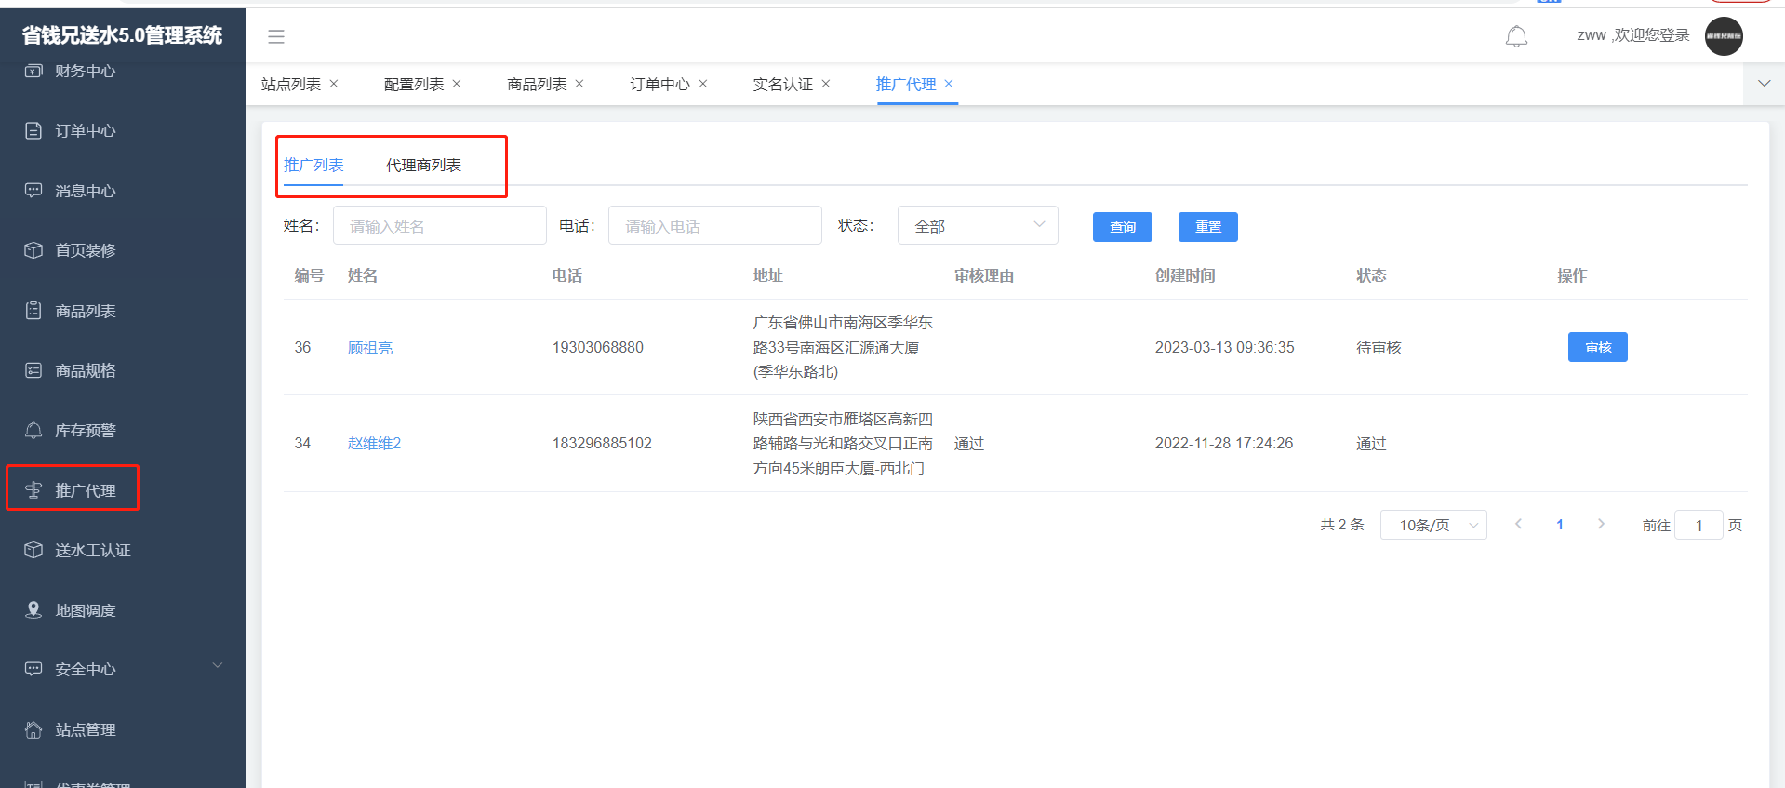Click the user avatar in header
The width and height of the screenshot is (1785, 788).
(1723, 36)
